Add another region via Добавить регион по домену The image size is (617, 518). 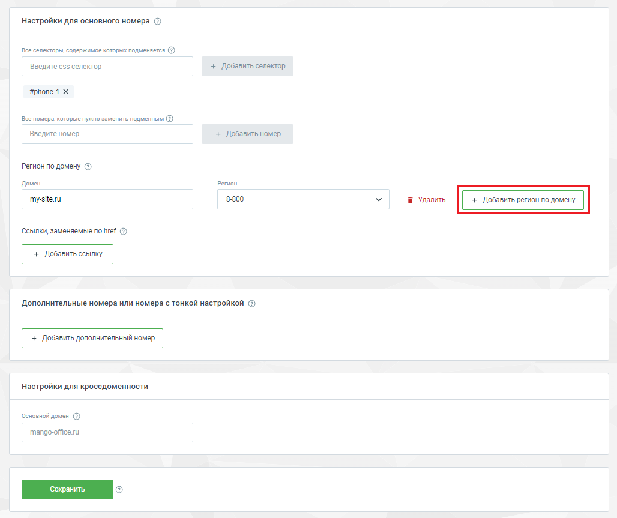pyautogui.click(x=523, y=200)
